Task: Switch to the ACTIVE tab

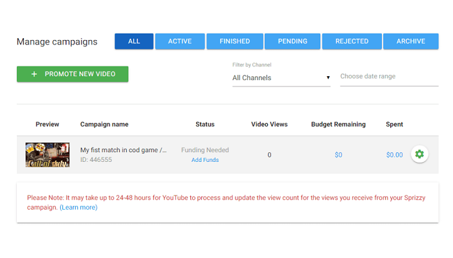Action: pyautogui.click(x=180, y=41)
